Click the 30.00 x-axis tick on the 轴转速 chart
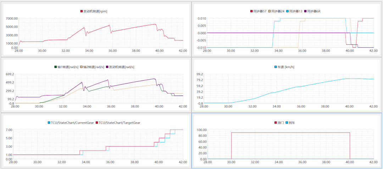The height and width of the screenshot is (169, 383). [x=39, y=107]
